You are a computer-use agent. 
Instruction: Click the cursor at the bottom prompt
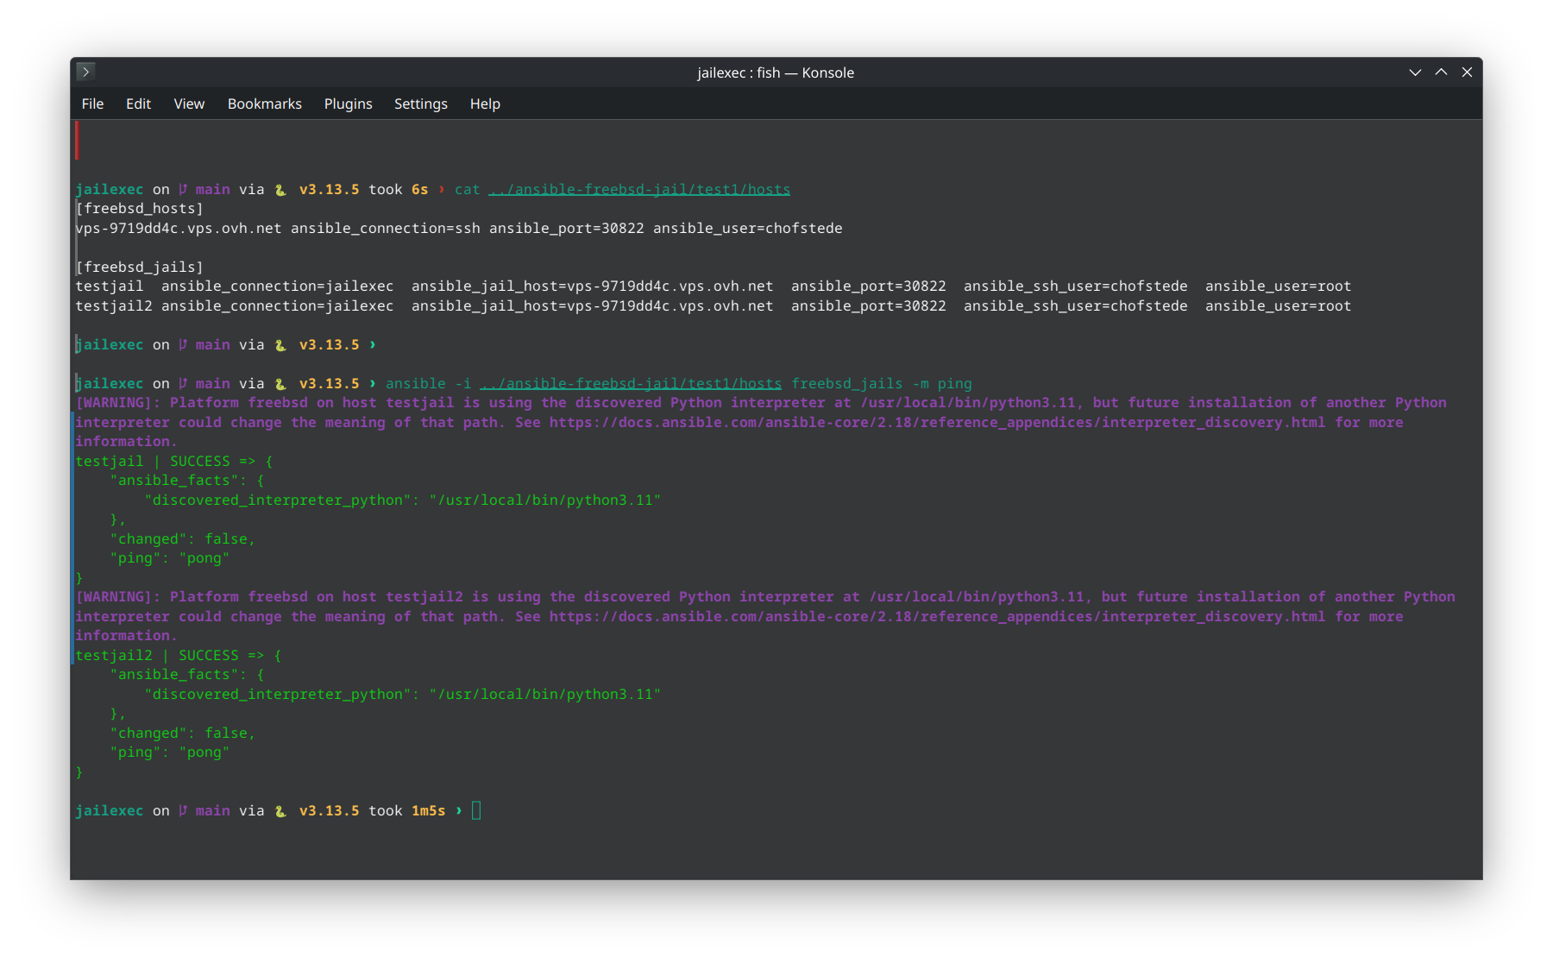coord(476,811)
